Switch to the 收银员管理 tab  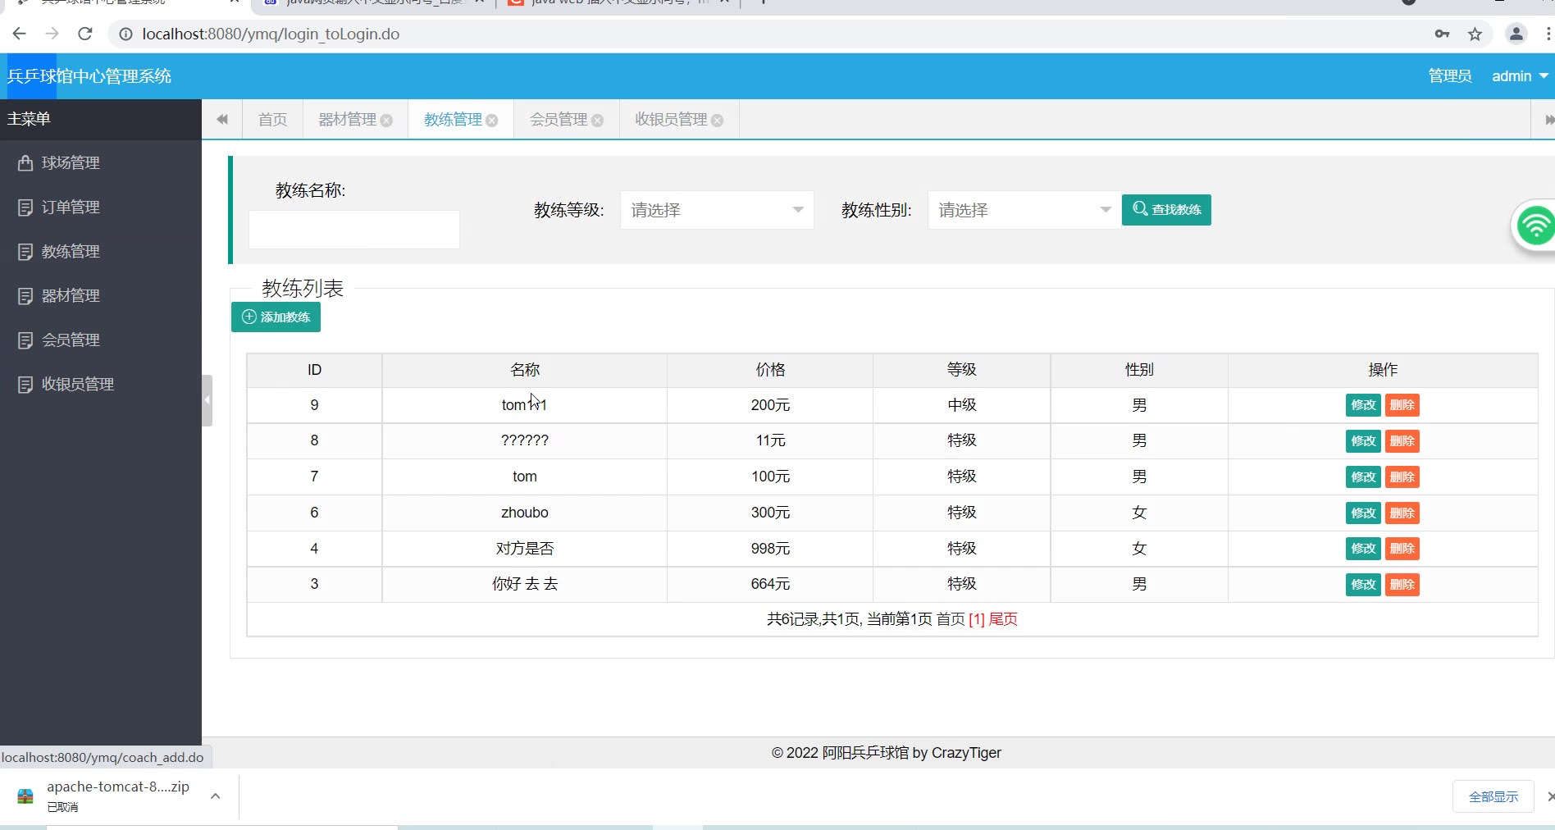671,120
